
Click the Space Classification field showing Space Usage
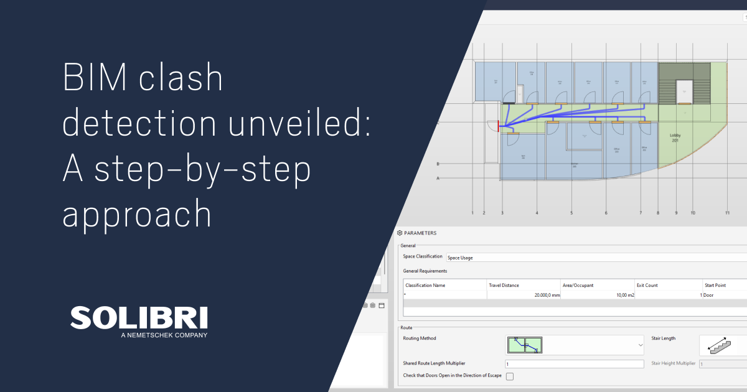(x=596, y=258)
